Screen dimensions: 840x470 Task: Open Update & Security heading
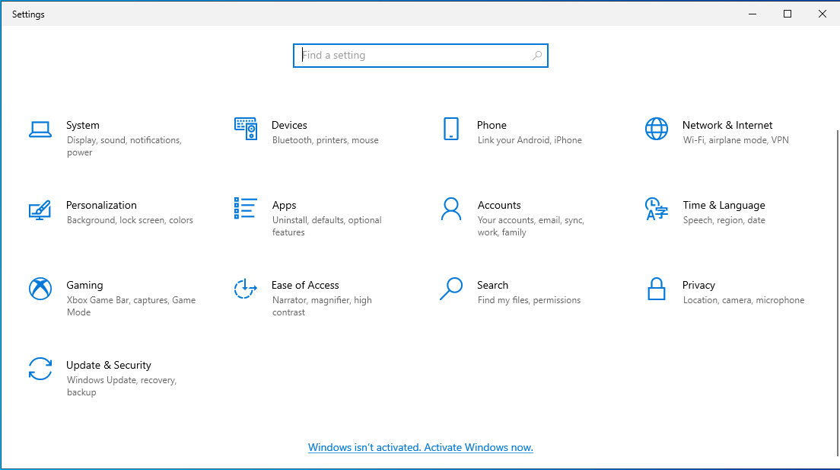pyautogui.click(x=109, y=365)
